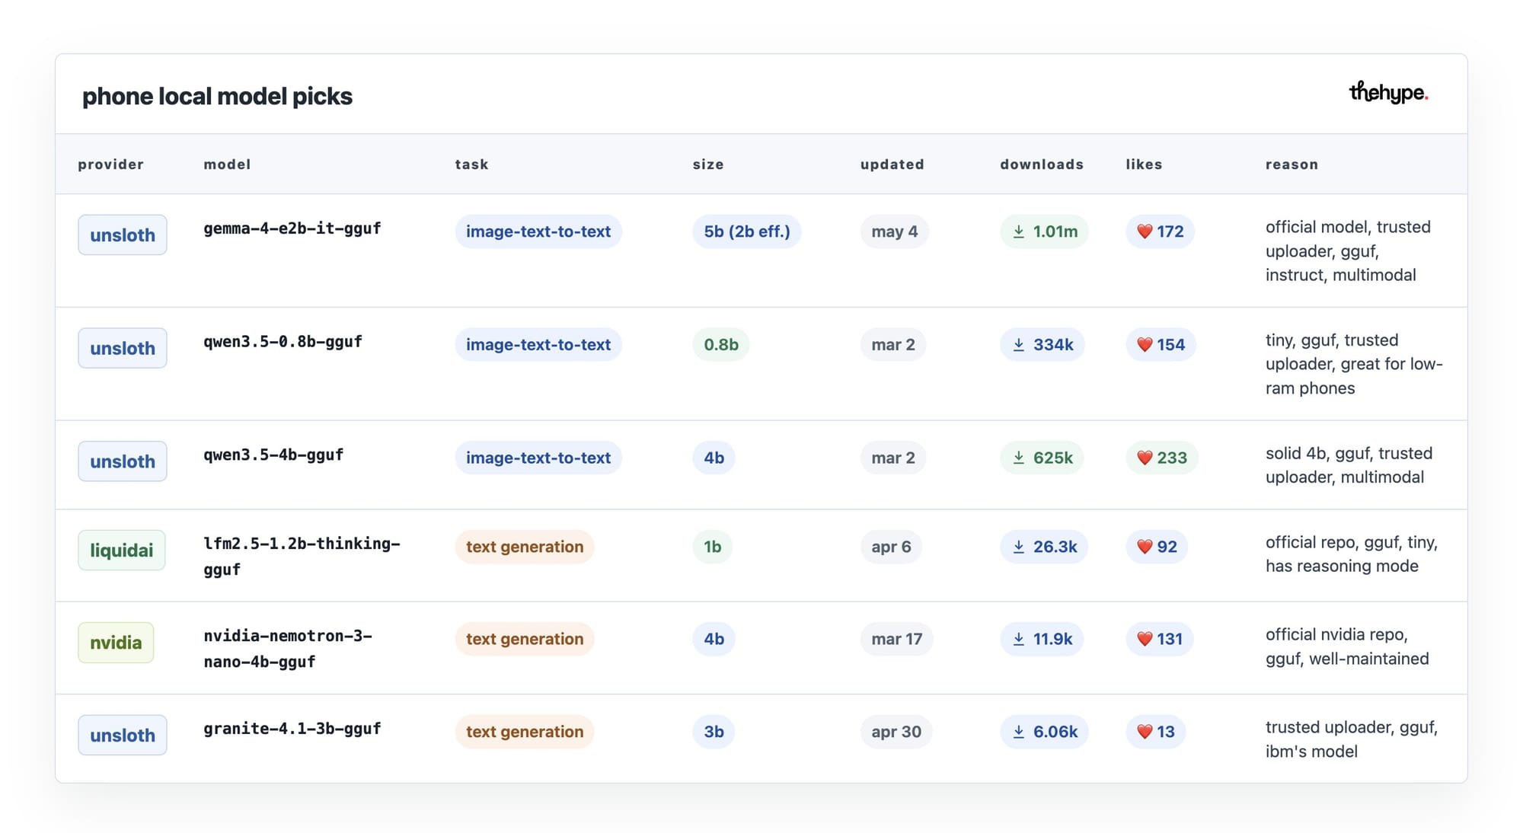Click the image-text-to-text tag in the qwen3.5-0.8b row
1523x833 pixels.
(538, 345)
